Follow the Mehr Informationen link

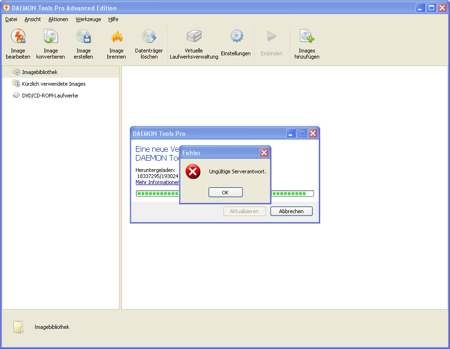157,182
